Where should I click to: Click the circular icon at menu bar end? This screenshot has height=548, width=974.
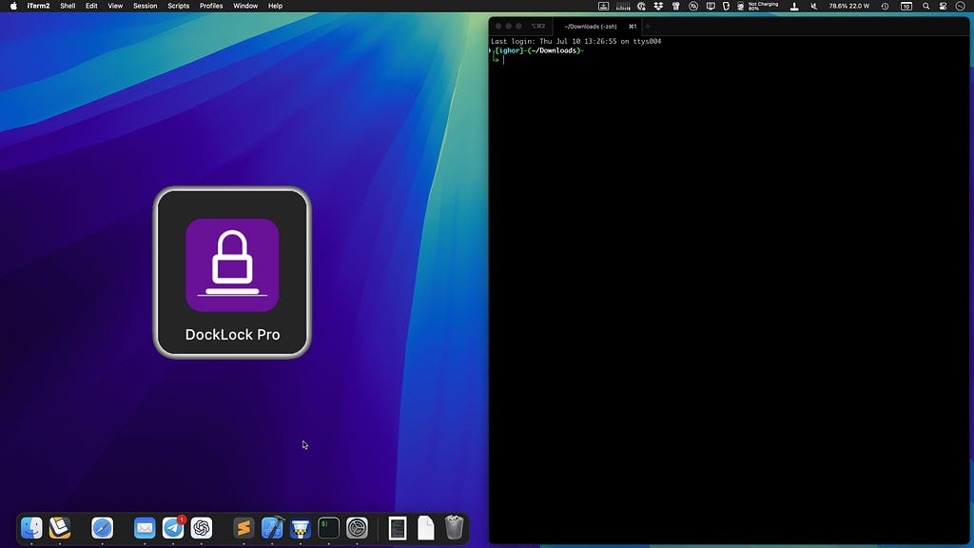pyautogui.click(x=961, y=7)
